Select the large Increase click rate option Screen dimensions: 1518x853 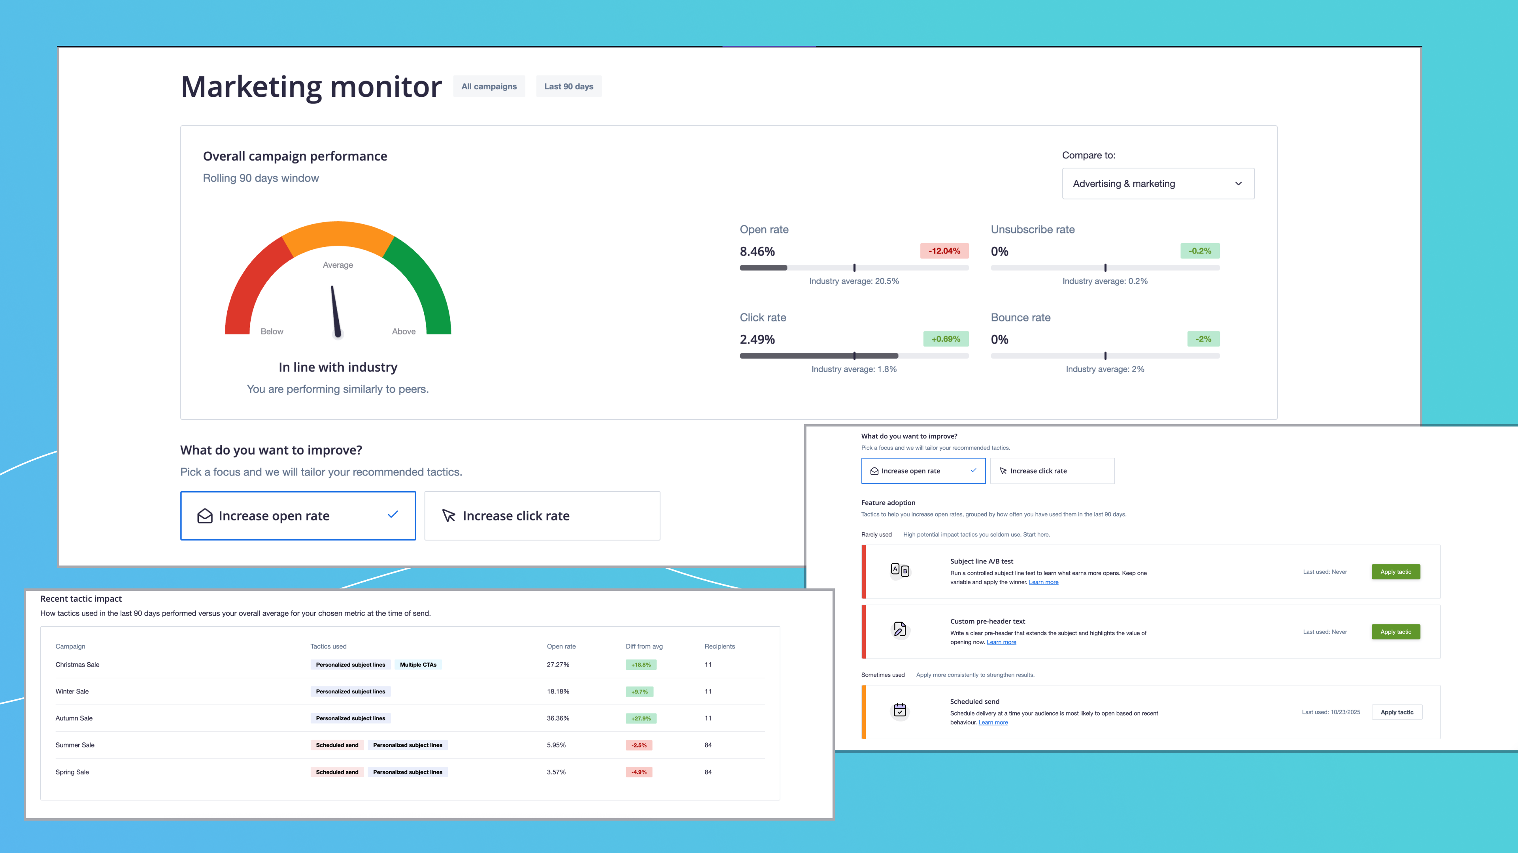542,516
